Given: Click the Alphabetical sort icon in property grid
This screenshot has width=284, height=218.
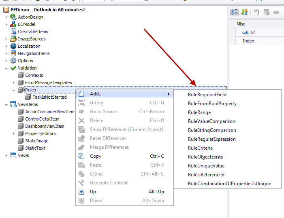Looking at the screenshot, I should click(244, 12).
